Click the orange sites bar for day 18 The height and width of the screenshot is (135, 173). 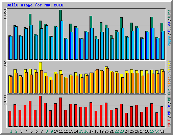click(x=97, y=81)
